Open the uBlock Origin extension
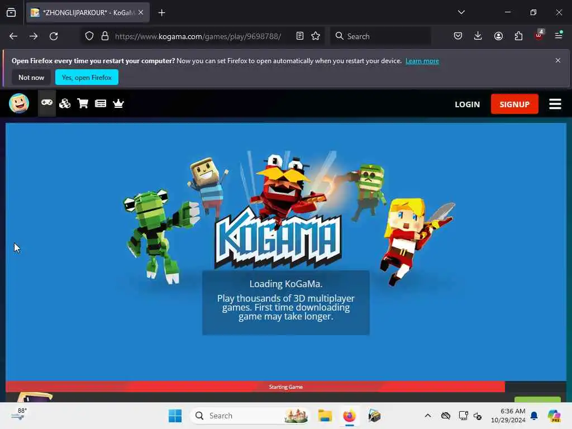 point(539,35)
